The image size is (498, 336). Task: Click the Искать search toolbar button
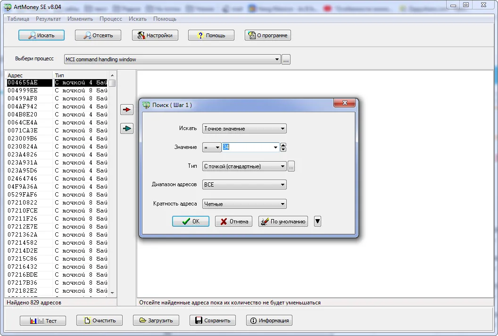click(41, 35)
